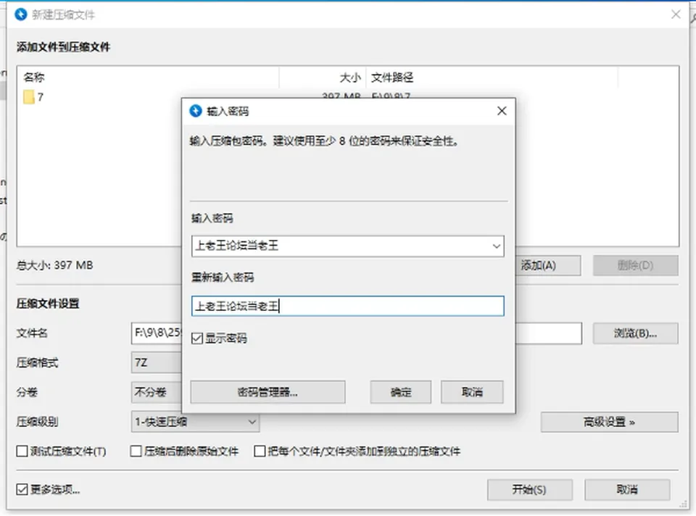Click the 总大小: 397 MB label

point(54,265)
